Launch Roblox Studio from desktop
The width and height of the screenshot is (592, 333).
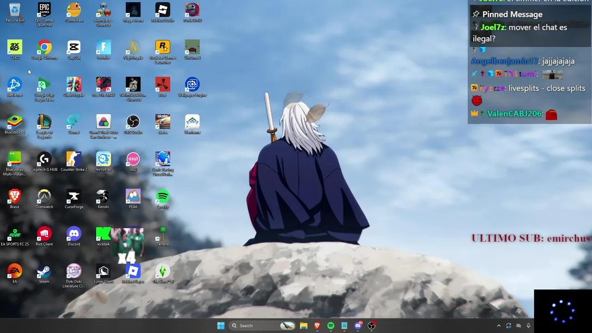163,13
